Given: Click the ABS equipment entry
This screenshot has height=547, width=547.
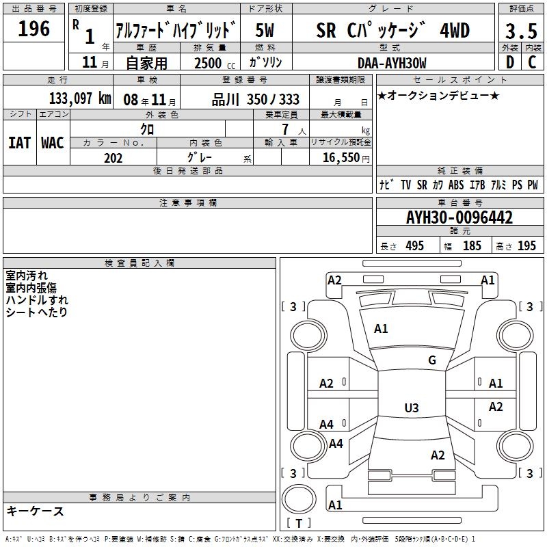Looking at the screenshot, I should 456,185.
